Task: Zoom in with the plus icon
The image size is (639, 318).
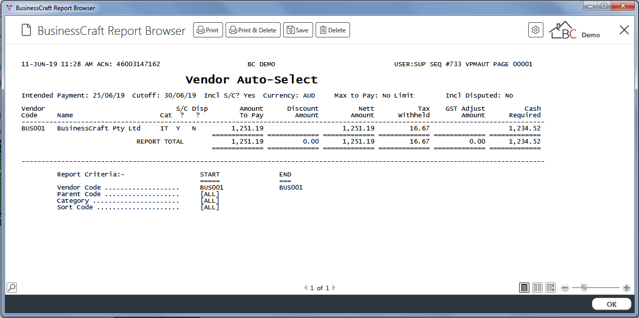Action: click(x=626, y=288)
